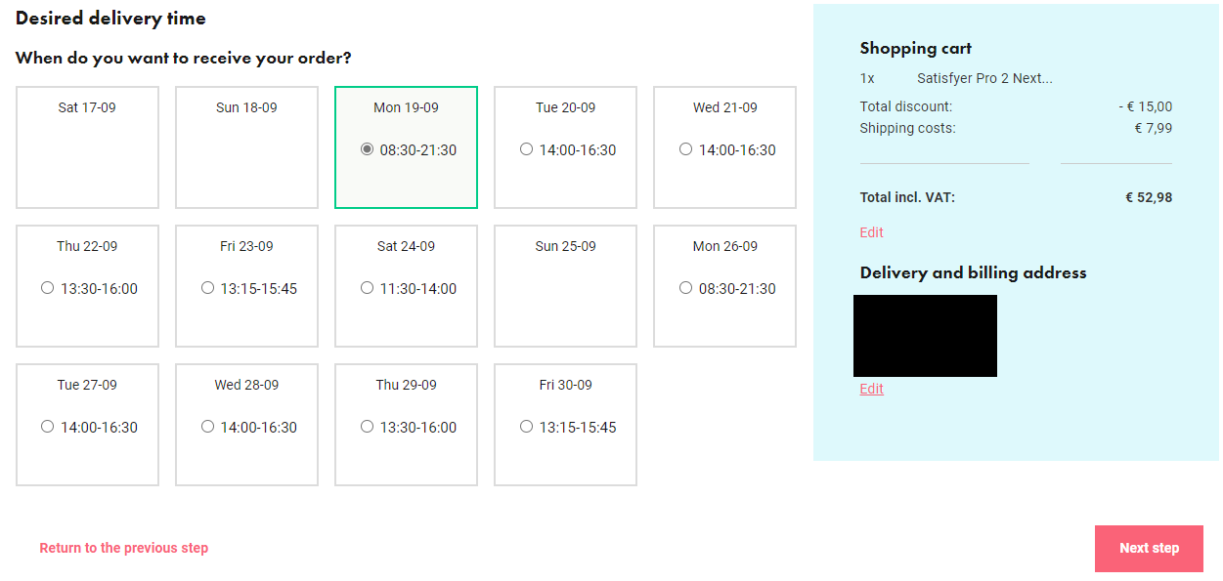Choose Sat 24-09 11:30-14:00 delivery

(x=368, y=288)
